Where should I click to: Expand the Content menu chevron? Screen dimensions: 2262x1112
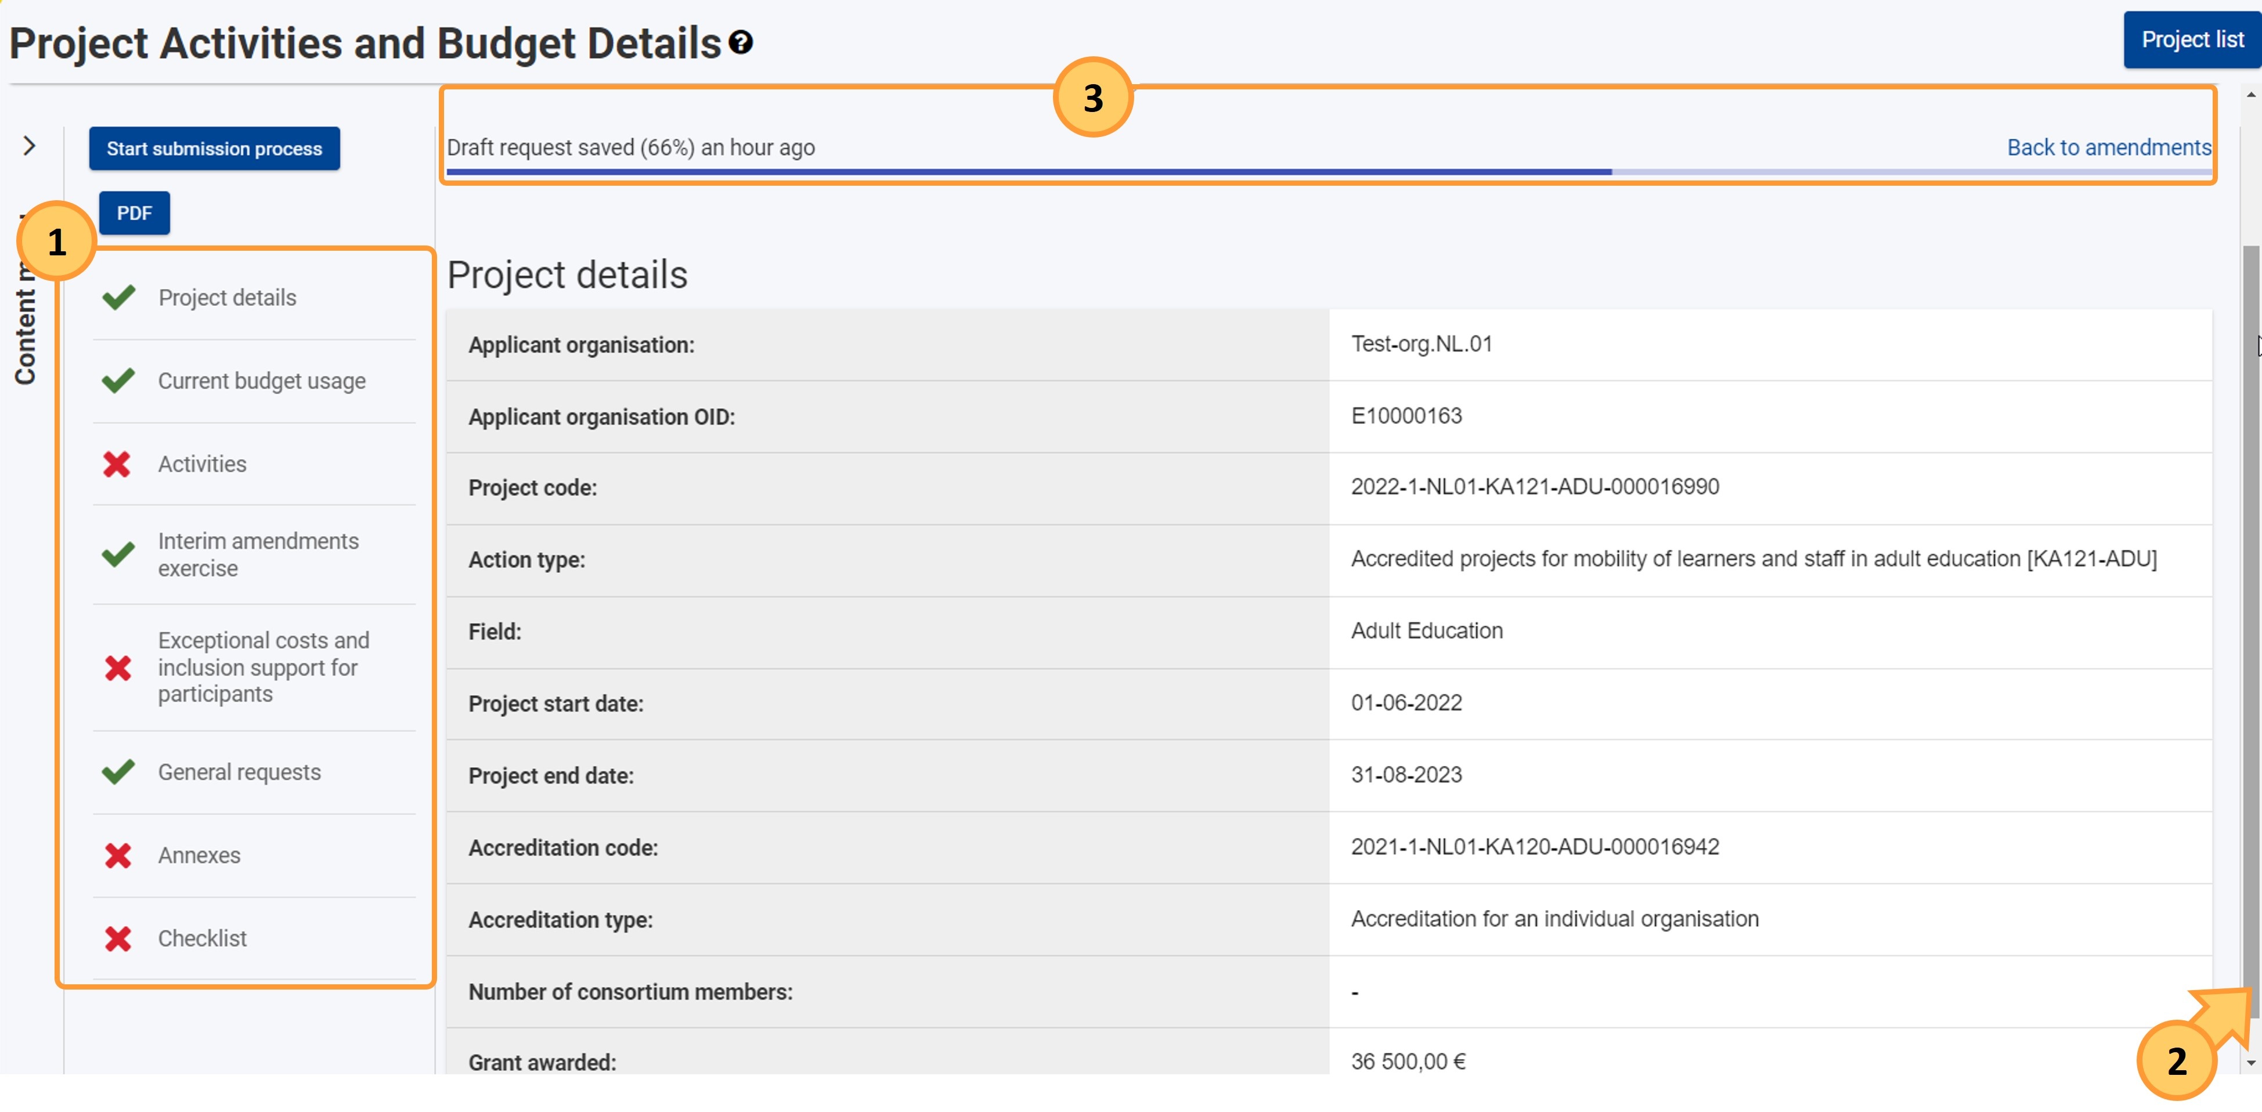pos(30,146)
